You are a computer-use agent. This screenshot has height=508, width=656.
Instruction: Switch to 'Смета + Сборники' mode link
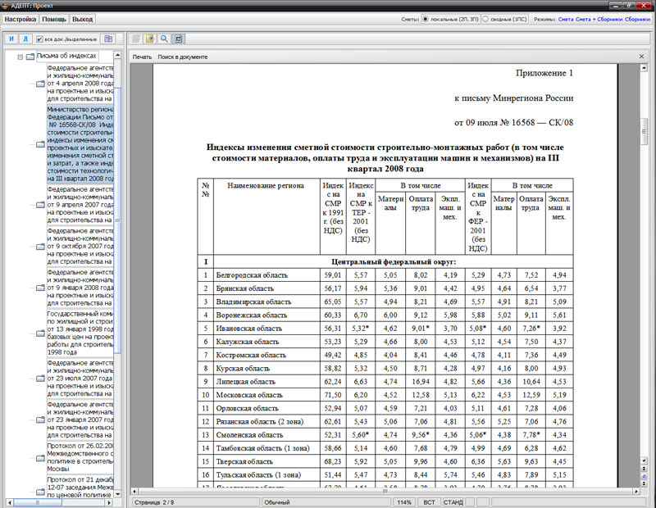coord(600,18)
